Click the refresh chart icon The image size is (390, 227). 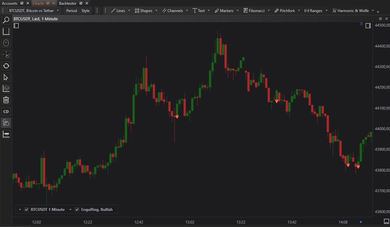coord(6,66)
